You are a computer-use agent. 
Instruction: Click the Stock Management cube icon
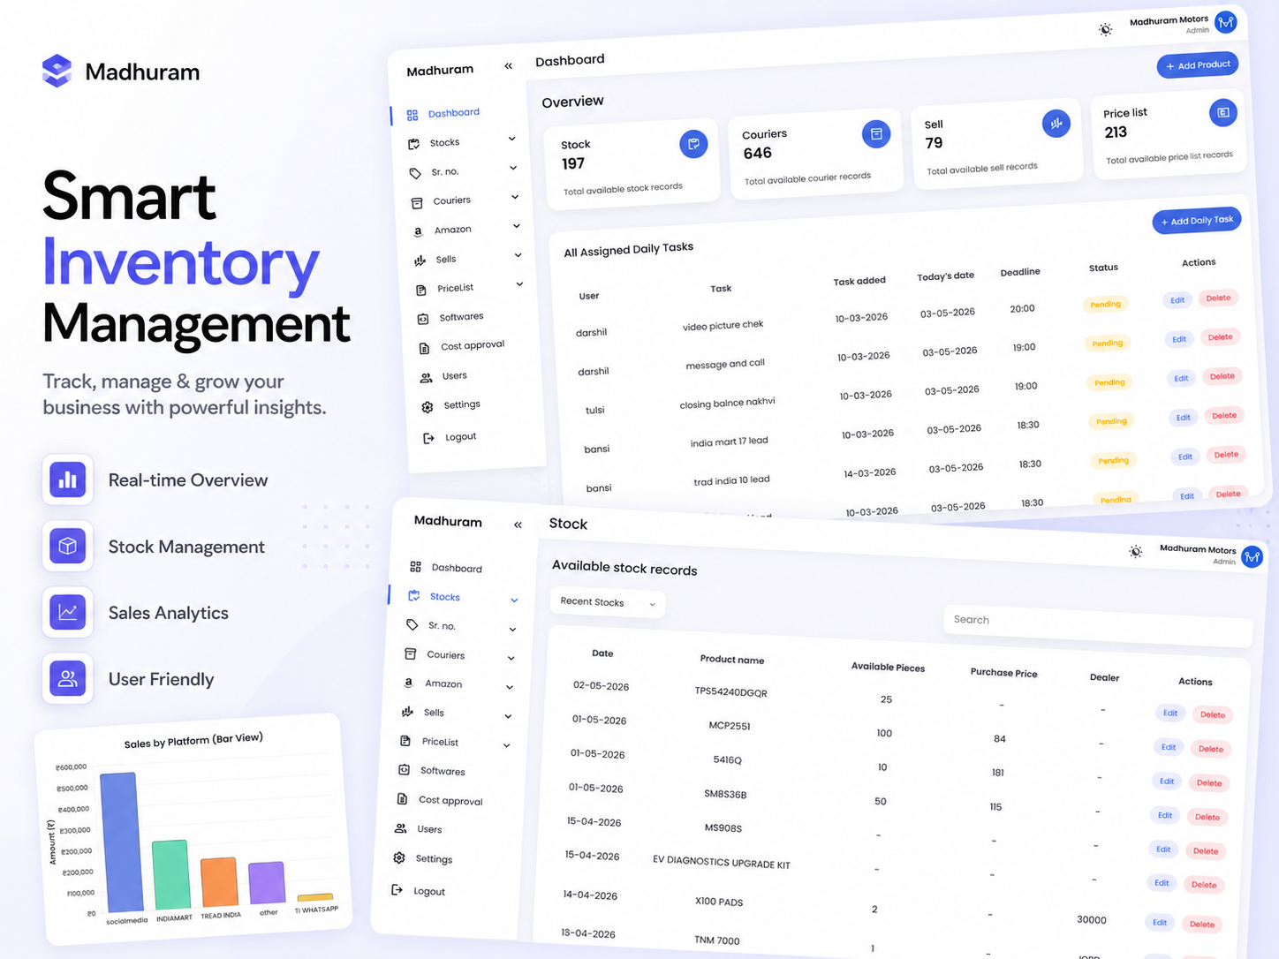[x=67, y=546]
